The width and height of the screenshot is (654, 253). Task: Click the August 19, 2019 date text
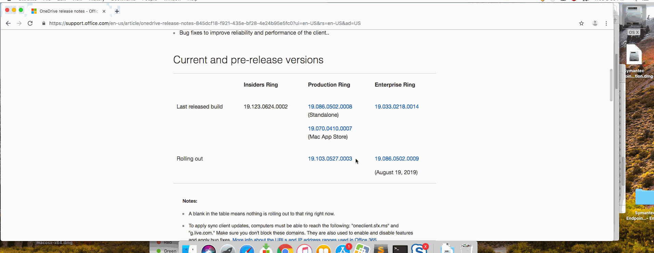point(396,172)
